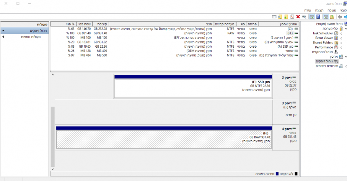Select the דיסק 3 removable disk label
This screenshot has height=181, width=347.
(286, 112)
